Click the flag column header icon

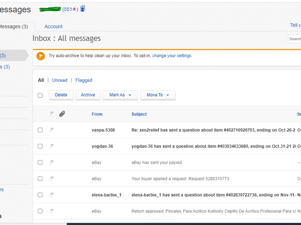click(x=52, y=113)
